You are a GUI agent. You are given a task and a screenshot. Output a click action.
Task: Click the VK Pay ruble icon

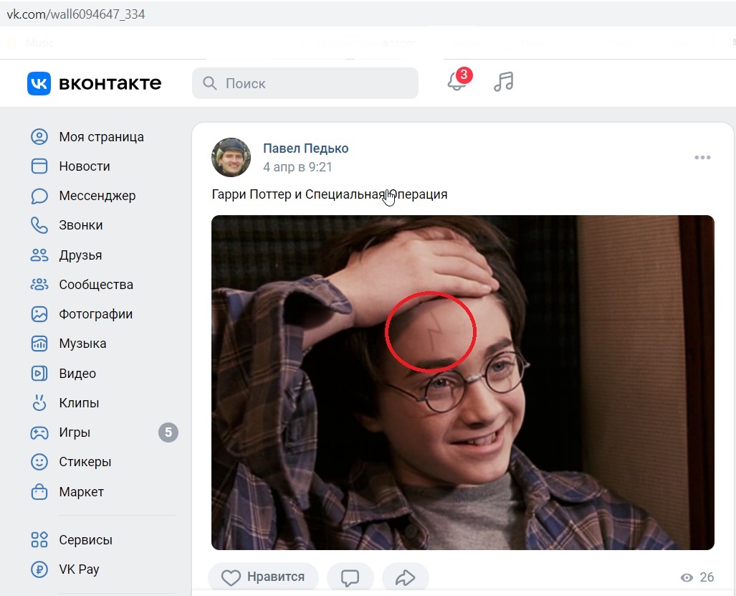39,569
